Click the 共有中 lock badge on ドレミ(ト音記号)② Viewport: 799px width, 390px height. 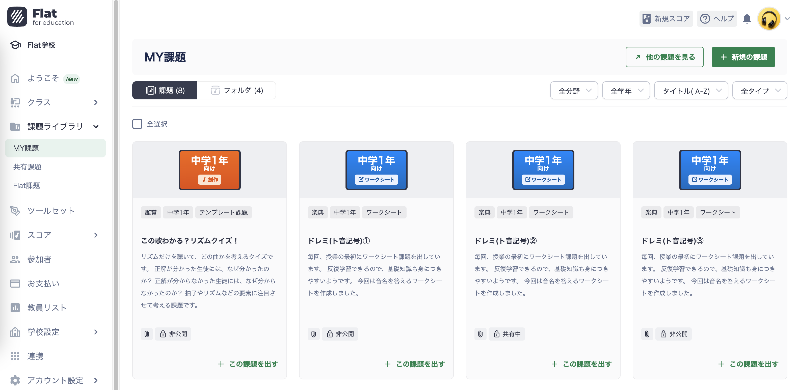click(507, 334)
